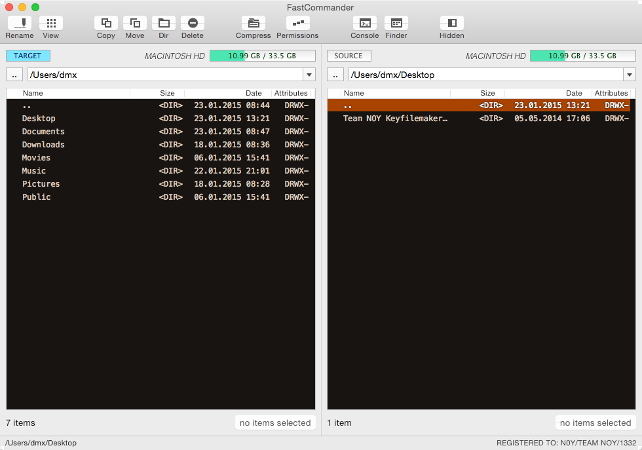Screen dimensions: 642x450
Task: Click left panel disk usage bar
Action: pyautogui.click(x=263, y=56)
